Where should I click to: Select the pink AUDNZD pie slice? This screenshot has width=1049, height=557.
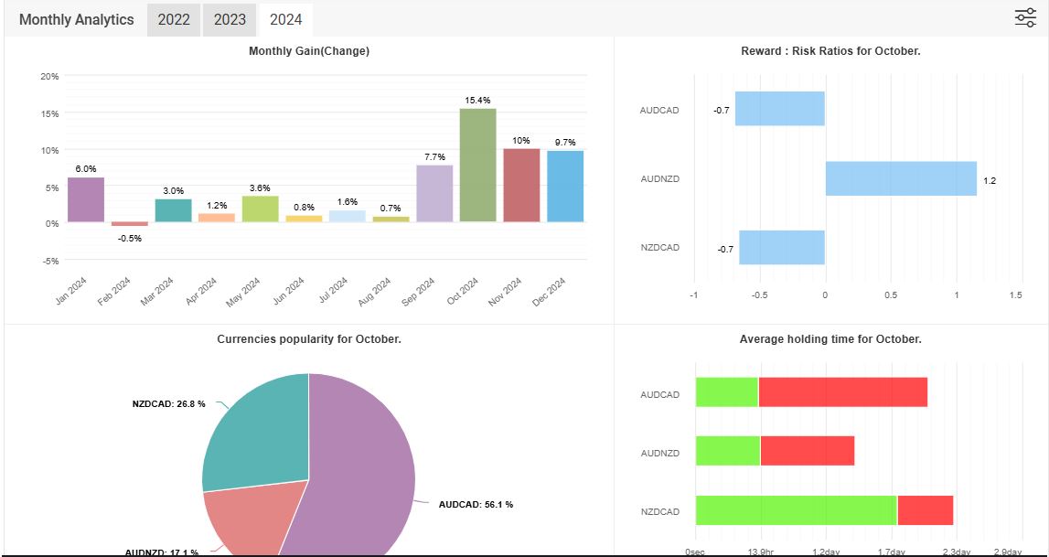point(245,520)
